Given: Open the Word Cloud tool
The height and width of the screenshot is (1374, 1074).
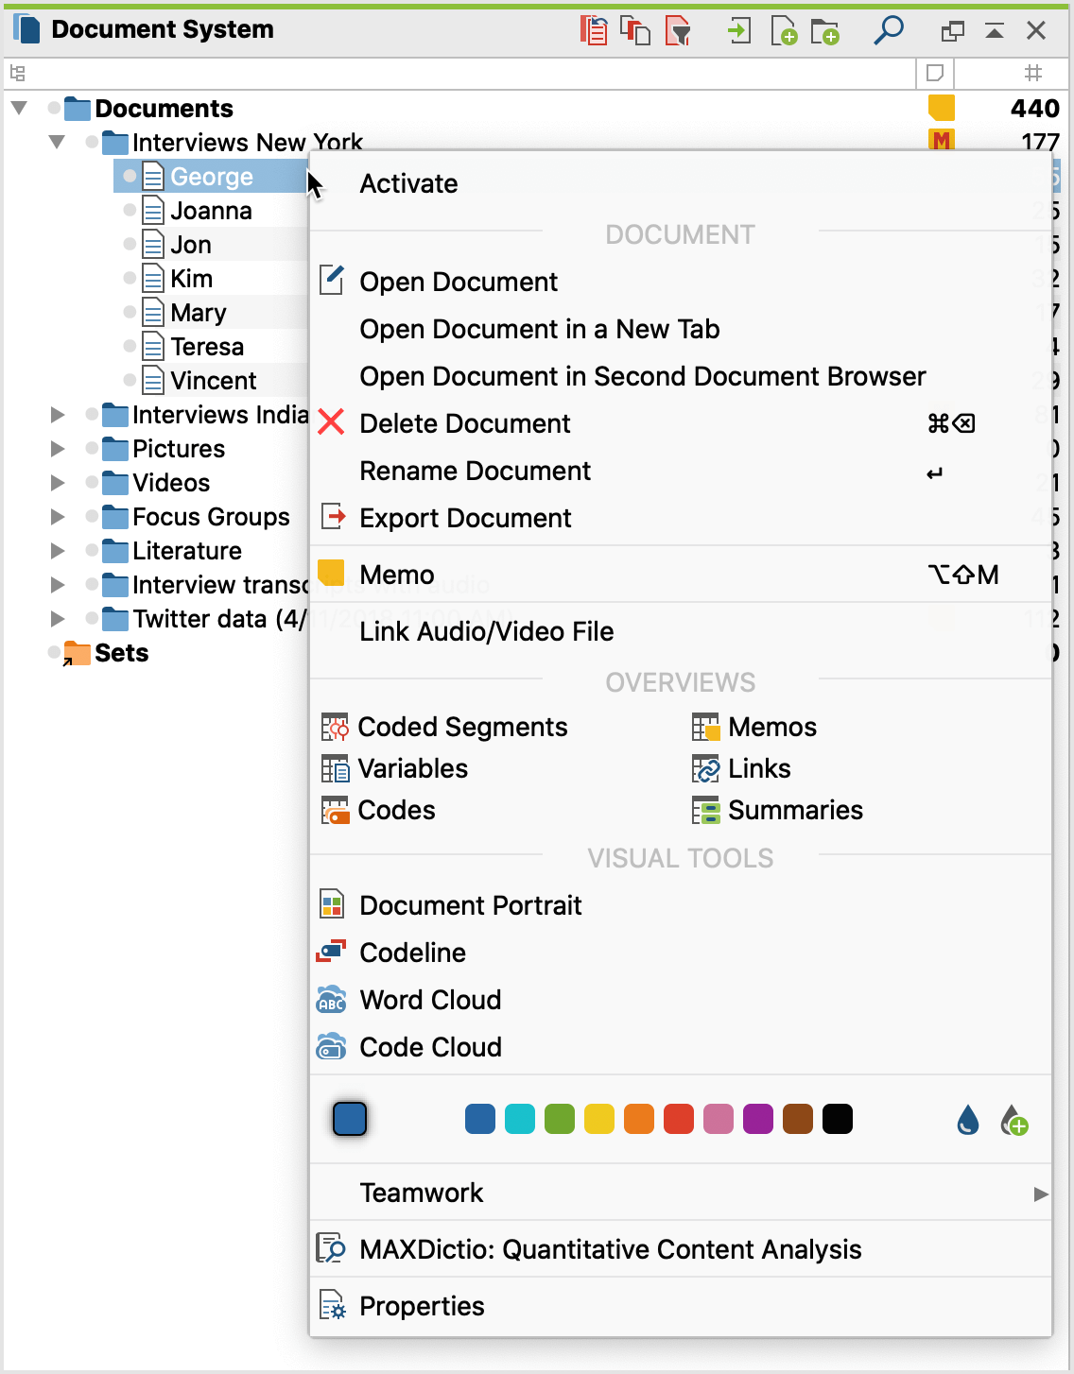Looking at the screenshot, I should (x=681, y=1000).
